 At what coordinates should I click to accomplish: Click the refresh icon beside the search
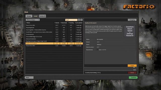point(82,20)
